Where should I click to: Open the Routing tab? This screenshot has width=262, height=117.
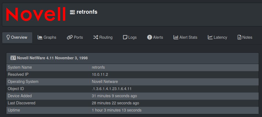(x=103, y=38)
